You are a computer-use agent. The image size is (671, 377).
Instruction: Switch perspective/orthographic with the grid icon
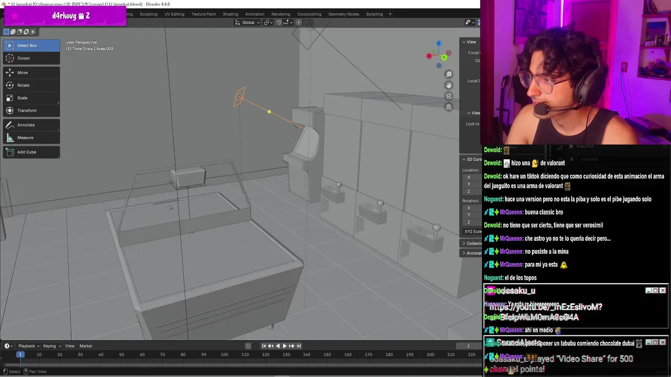449,107
